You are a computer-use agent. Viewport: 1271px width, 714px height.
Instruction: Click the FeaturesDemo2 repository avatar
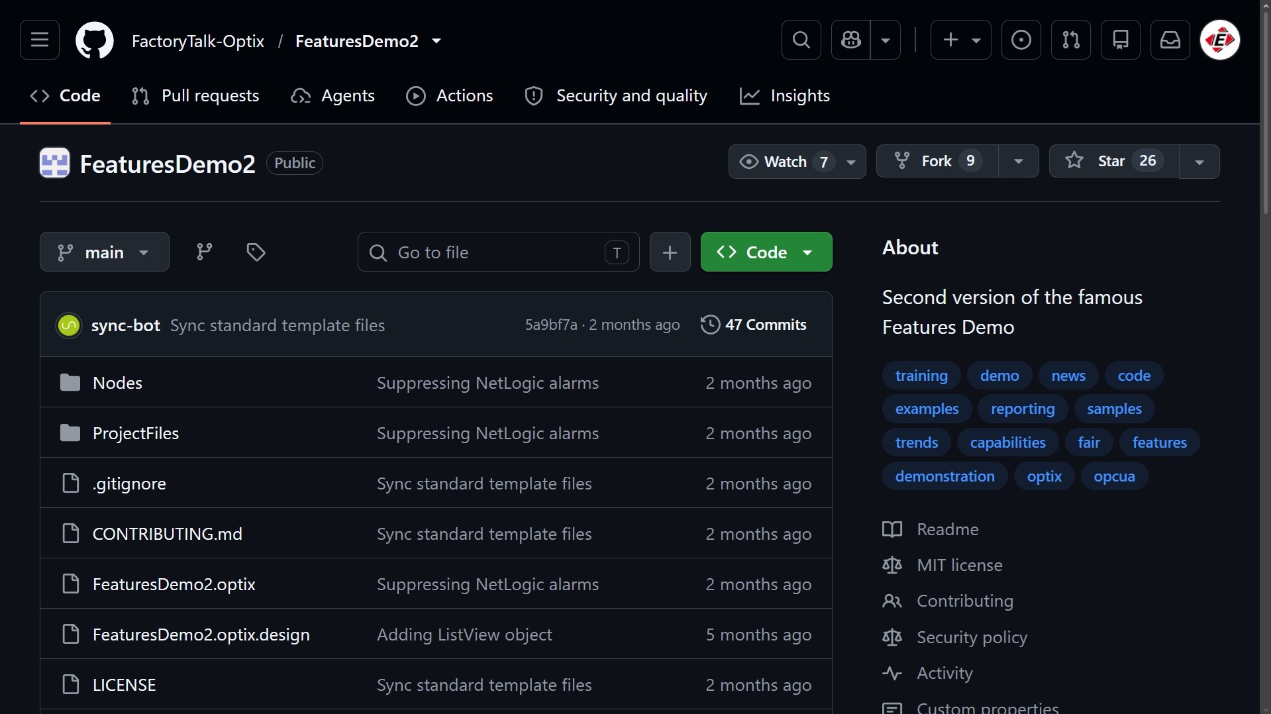(54, 163)
